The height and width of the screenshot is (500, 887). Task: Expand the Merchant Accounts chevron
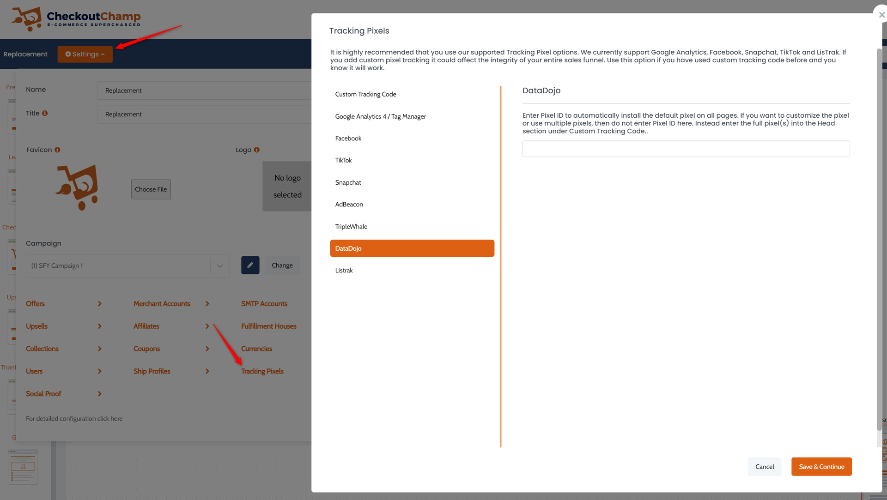(207, 304)
